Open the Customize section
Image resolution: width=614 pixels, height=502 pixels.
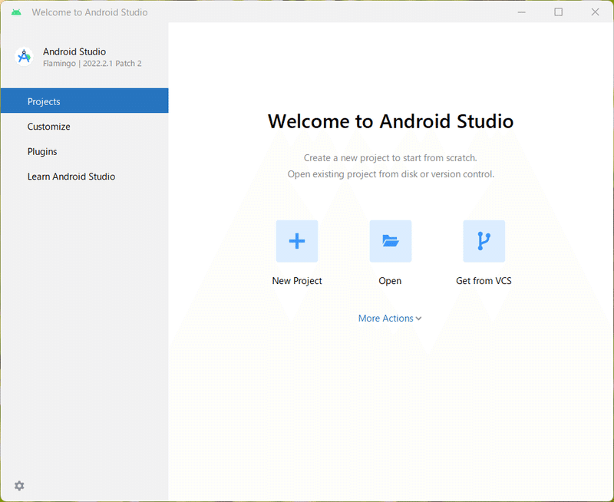click(48, 126)
